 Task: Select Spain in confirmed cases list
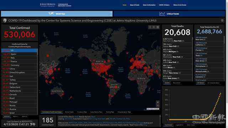(x=19, y=54)
